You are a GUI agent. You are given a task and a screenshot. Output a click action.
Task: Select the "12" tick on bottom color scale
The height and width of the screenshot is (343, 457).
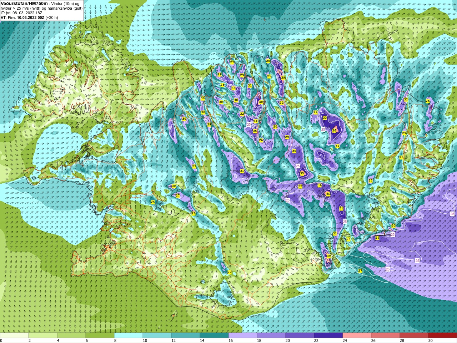point(174,340)
